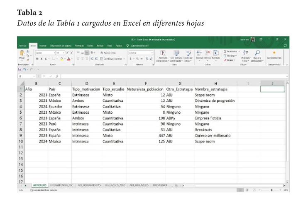Switch to Page Break preview in status bar
This screenshot has height=201, width=308.
point(254,190)
